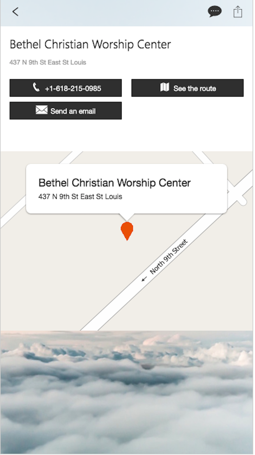The width and height of the screenshot is (255, 455).
Task: Tap the address inside map callout
Action: coord(80,197)
